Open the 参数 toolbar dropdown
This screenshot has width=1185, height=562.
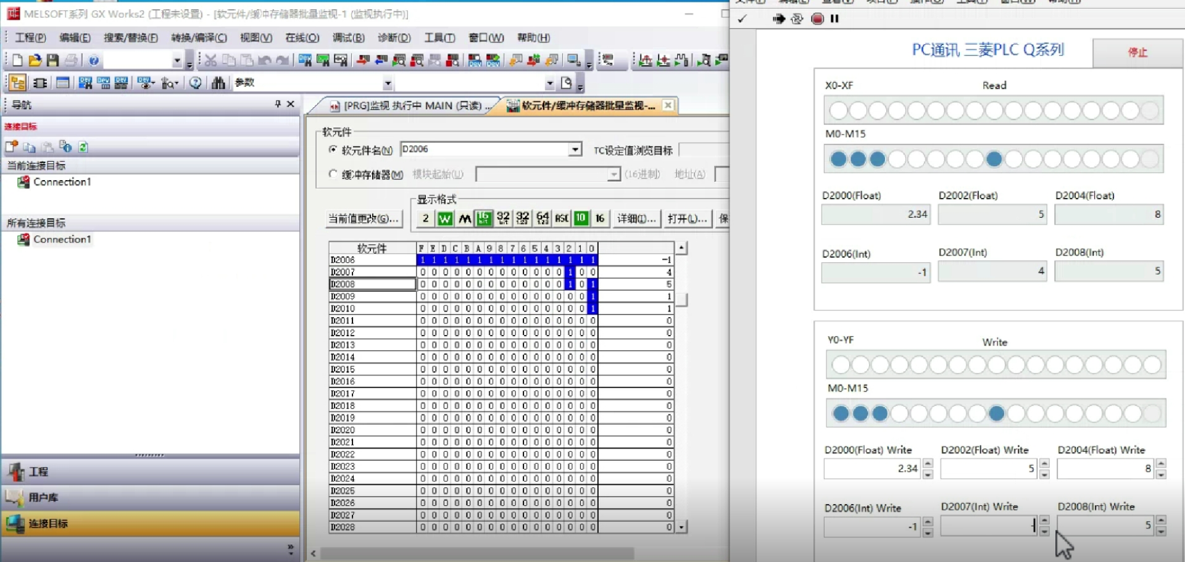tap(388, 83)
